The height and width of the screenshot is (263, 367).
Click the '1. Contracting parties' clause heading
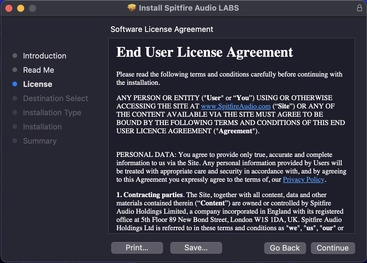pos(150,195)
